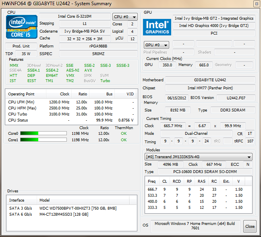Select the 533.3 frequency timing row
Screen dimensions: 261x237
pos(199,195)
